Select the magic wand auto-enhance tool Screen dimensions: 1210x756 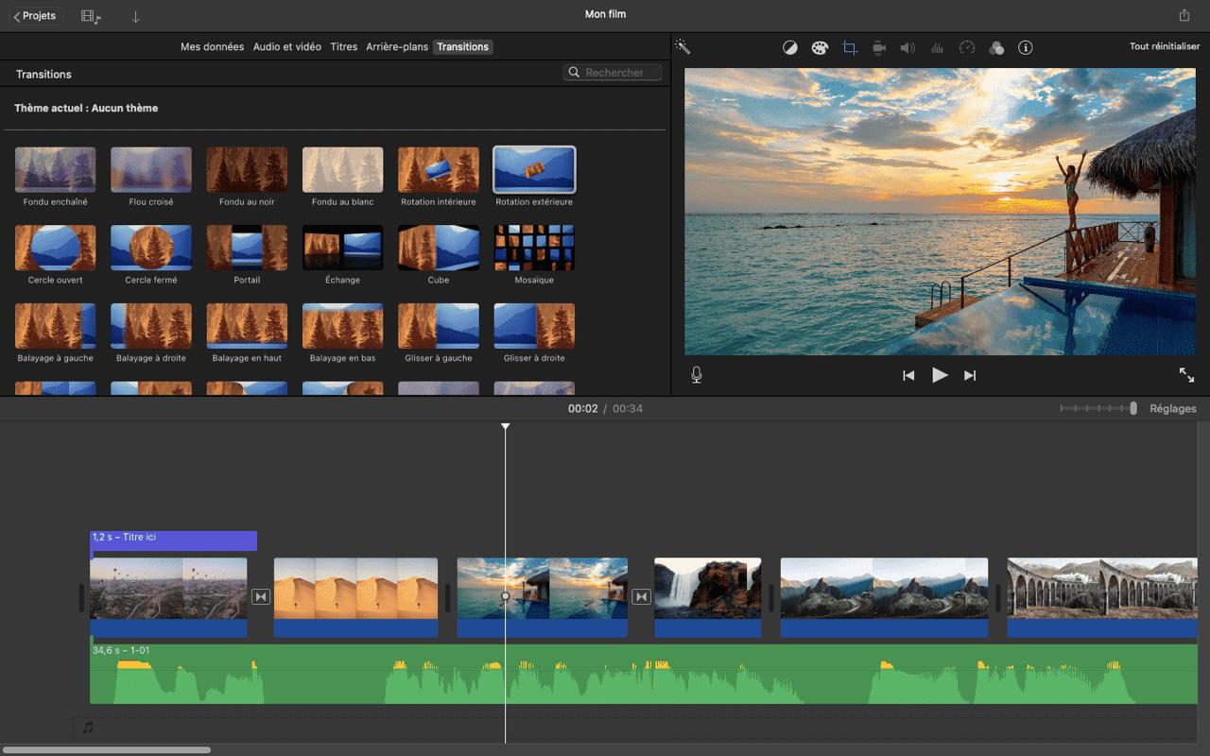pyautogui.click(x=683, y=47)
